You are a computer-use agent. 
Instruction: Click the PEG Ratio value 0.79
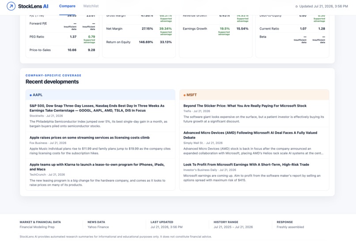pyautogui.click(x=91, y=37)
